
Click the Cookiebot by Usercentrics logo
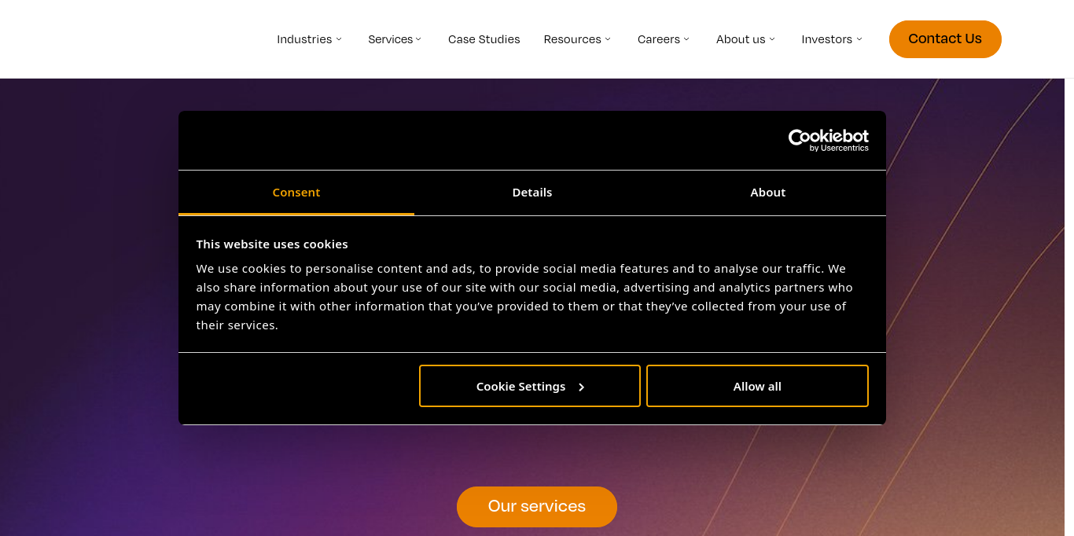tap(829, 140)
